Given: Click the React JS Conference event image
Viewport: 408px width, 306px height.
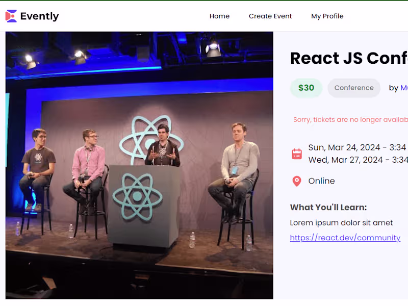Looking at the screenshot, I should 139,165.
